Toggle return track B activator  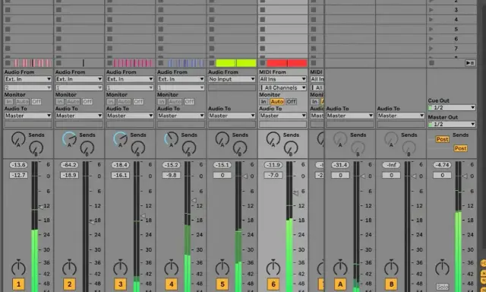391,284
